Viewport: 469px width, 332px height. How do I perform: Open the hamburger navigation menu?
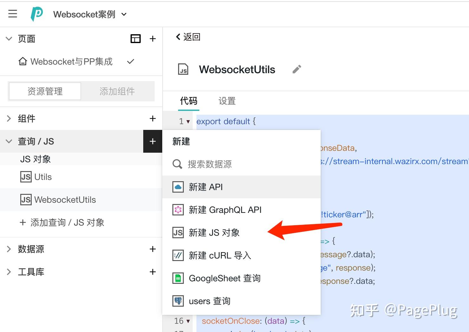coord(12,14)
